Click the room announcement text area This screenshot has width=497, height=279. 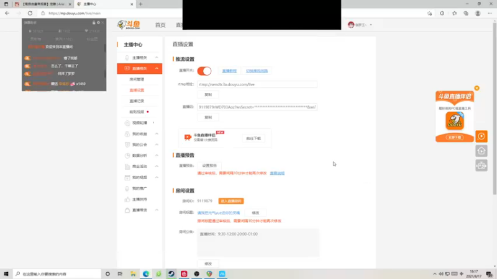tap(258, 242)
